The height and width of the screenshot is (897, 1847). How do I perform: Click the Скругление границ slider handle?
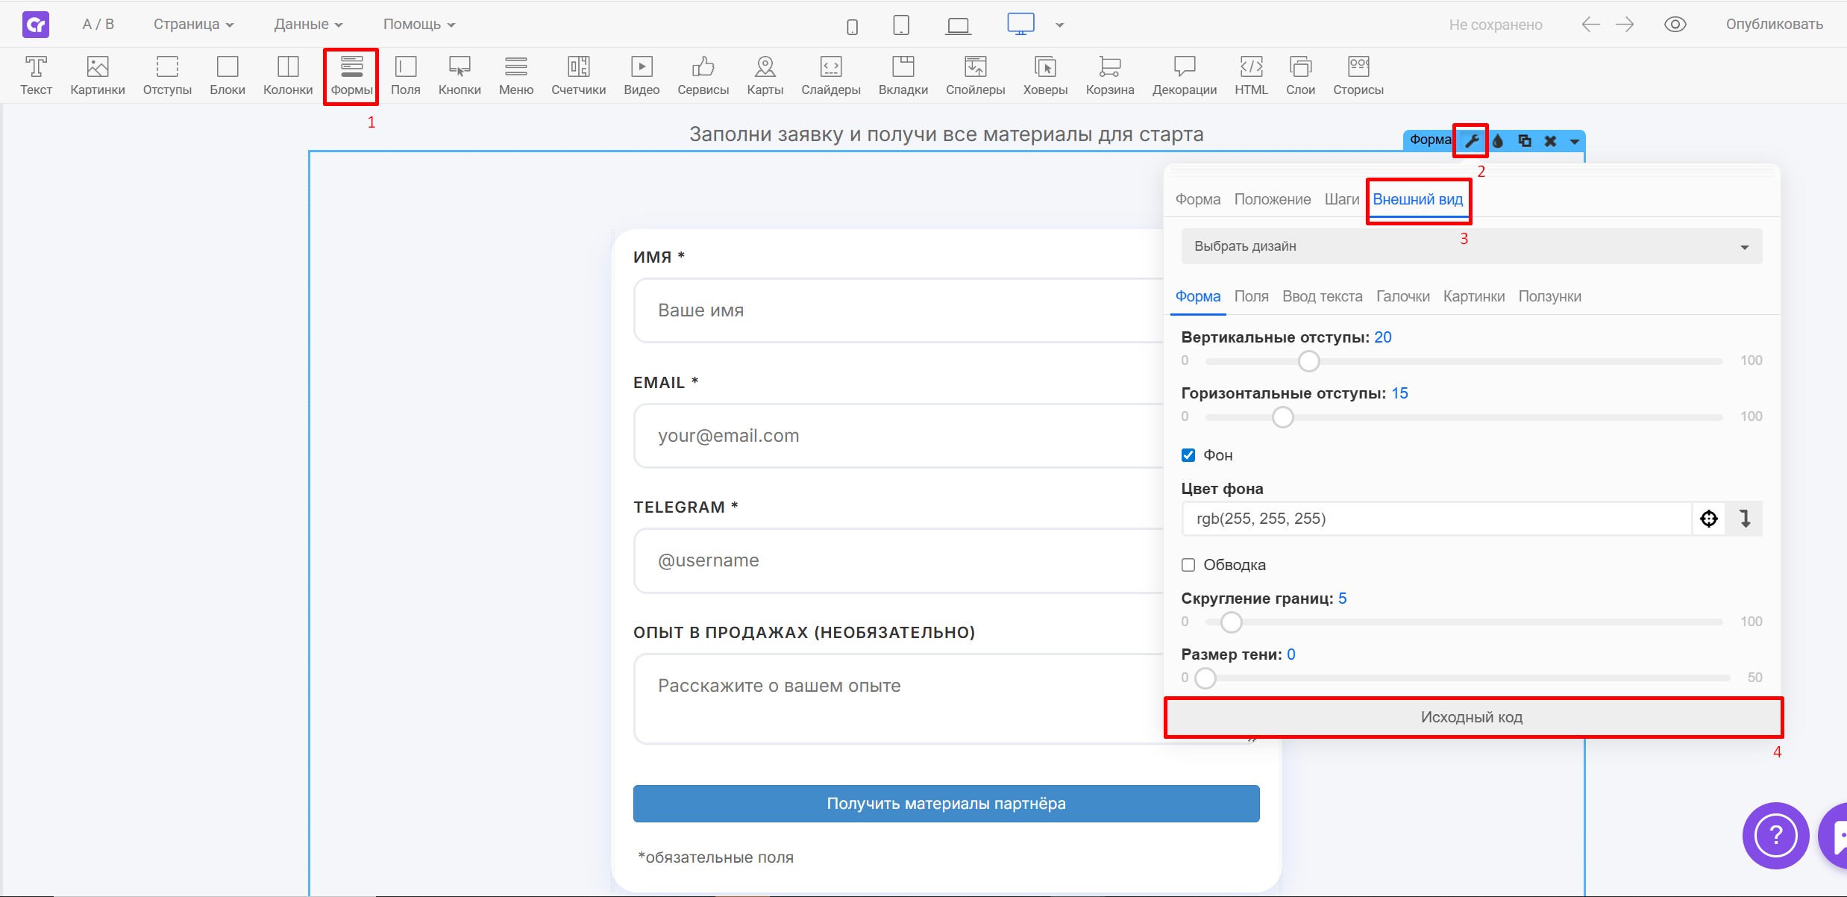pos(1231,622)
